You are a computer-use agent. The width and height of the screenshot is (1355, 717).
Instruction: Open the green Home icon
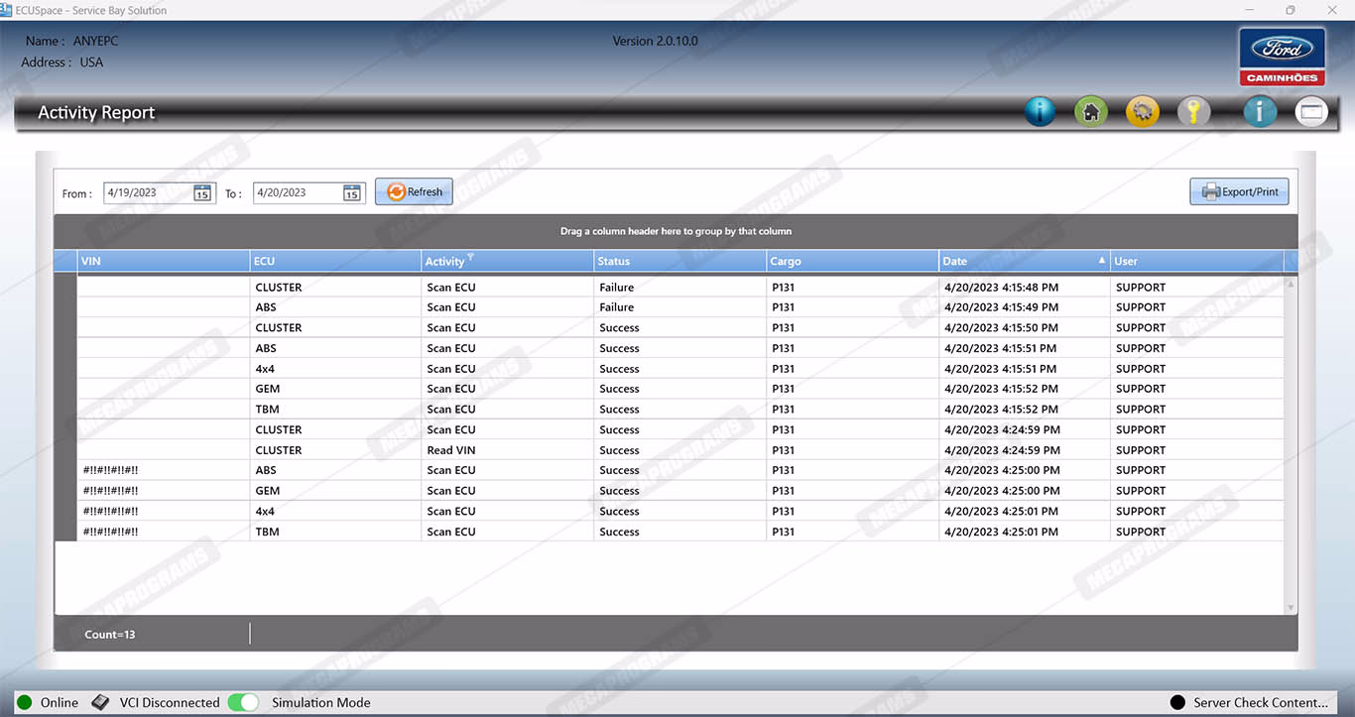coord(1090,112)
